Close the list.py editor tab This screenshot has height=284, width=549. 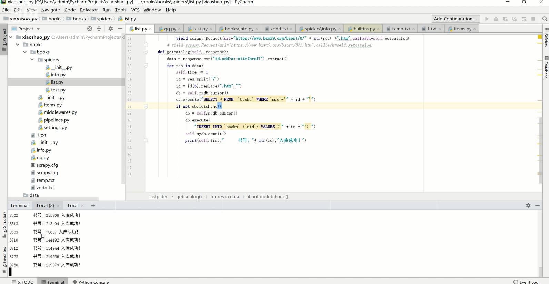click(150, 29)
